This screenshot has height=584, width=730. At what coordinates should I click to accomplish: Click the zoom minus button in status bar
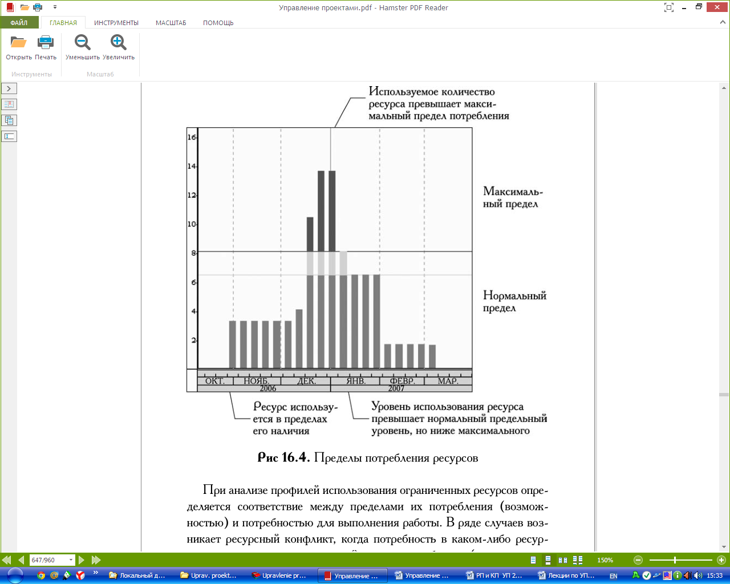click(x=638, y=560)
